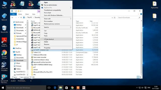The height and width of the screenshot is (90, 161).
Task: Click Edge browser icon in taskbar
Action: (55, 88)
